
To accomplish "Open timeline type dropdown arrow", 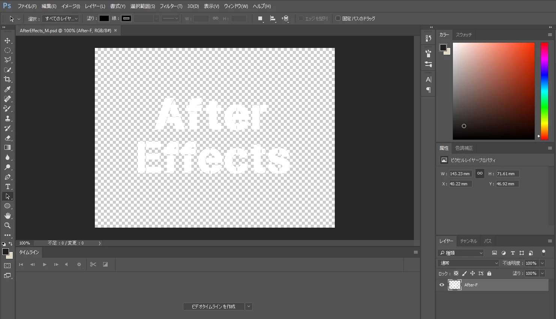I will pyautogui.click(x=249, y=306).
